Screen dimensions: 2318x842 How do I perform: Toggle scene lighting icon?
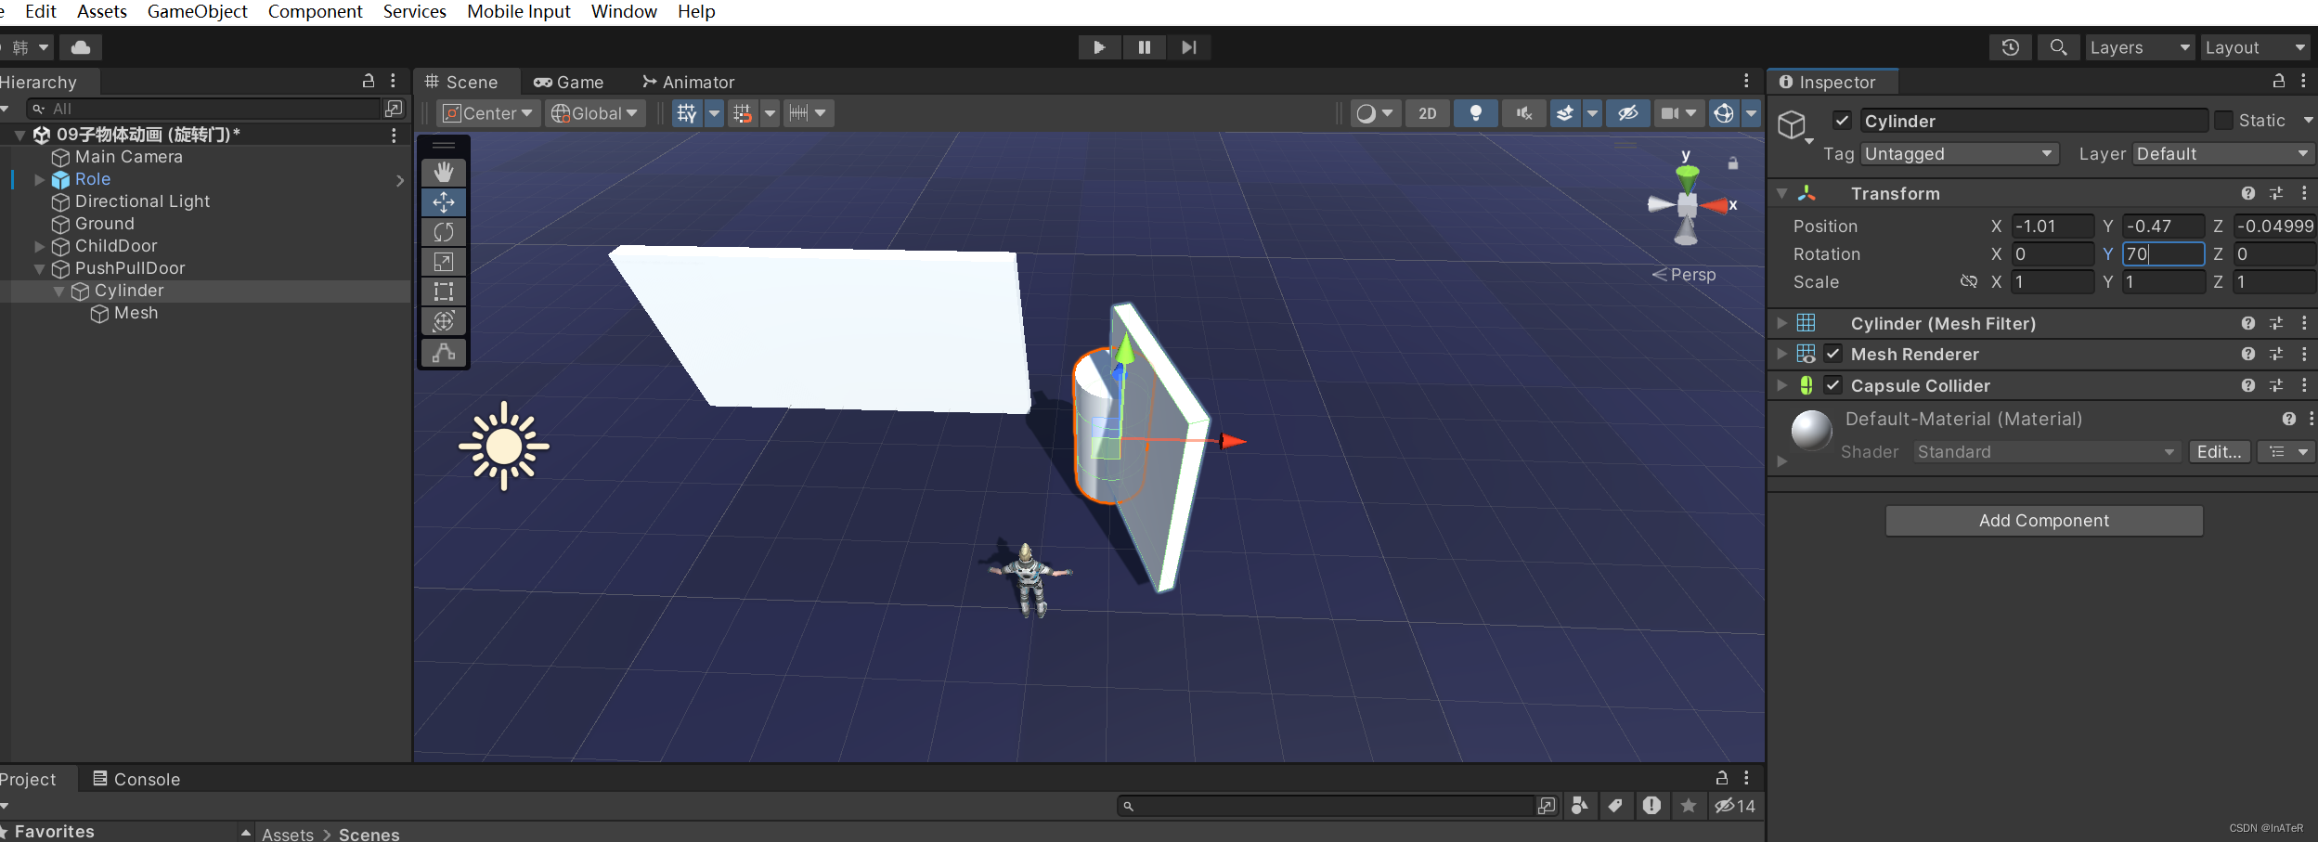pyautogui.click(x=1476, y=112)
